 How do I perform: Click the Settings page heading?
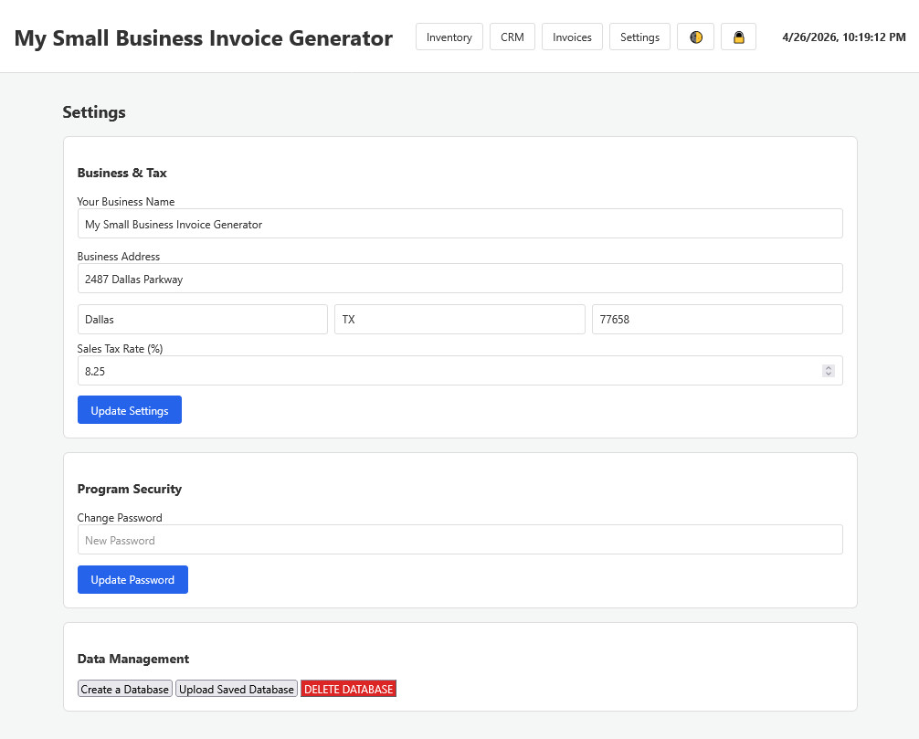(x=94, y=112)
